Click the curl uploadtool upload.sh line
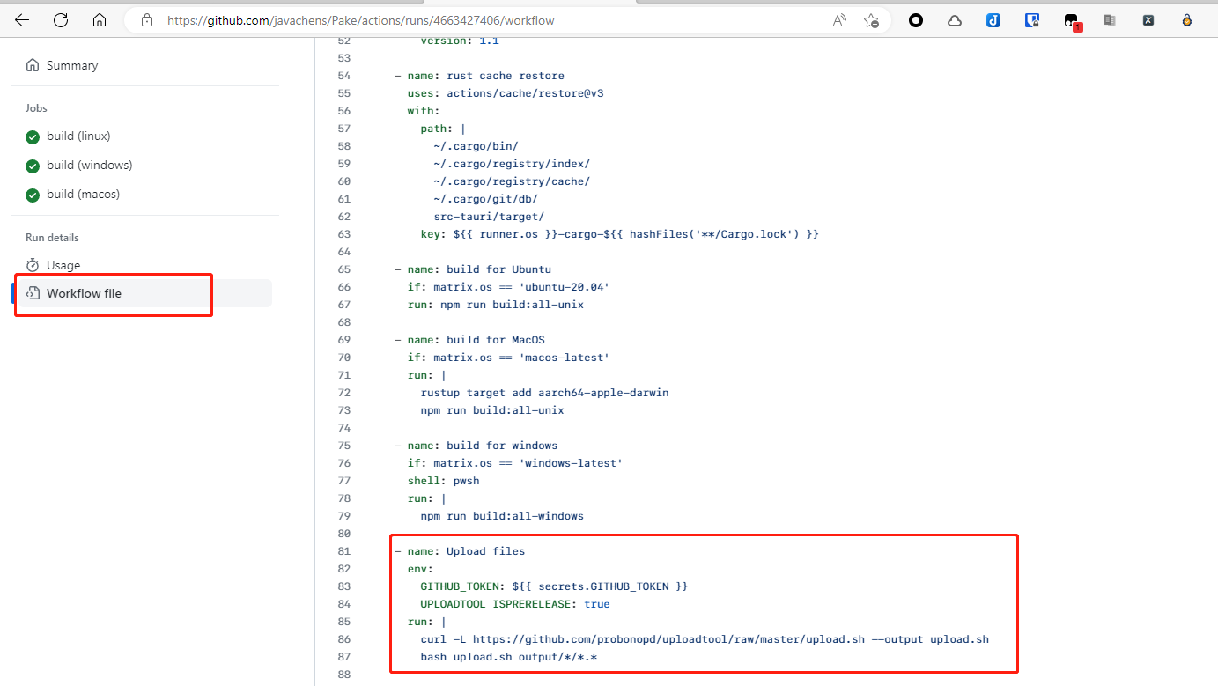 point(705,639)
